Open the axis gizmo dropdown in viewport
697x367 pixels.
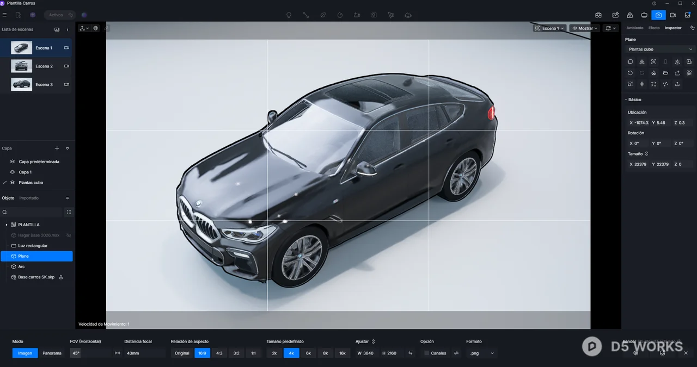84,28
